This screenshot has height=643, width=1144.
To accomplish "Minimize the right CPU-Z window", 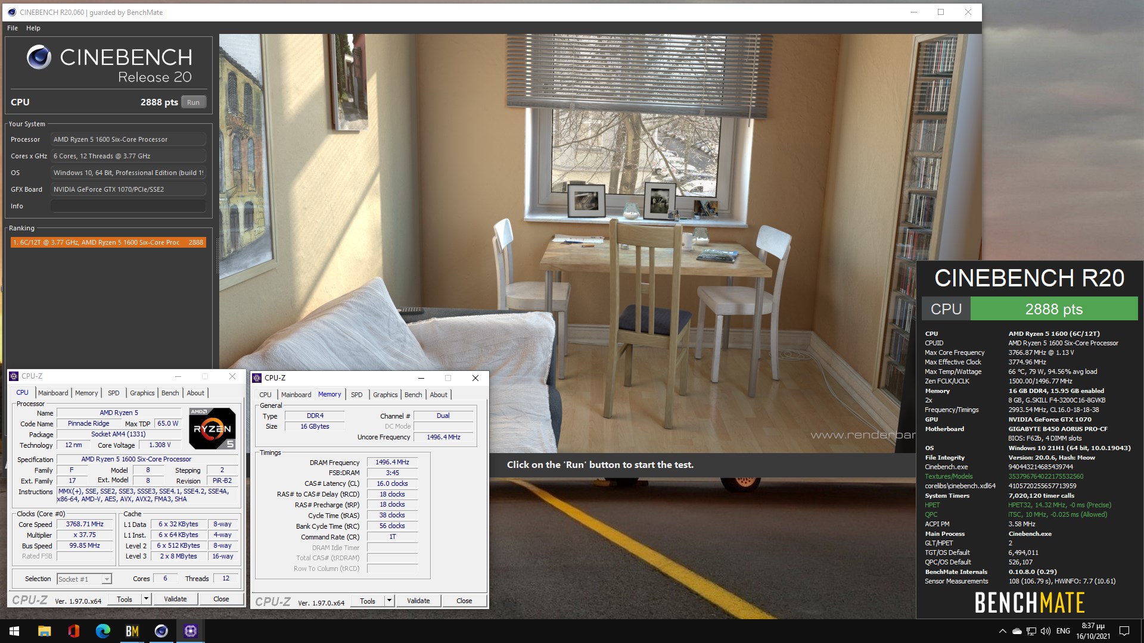I will point(421,378).
